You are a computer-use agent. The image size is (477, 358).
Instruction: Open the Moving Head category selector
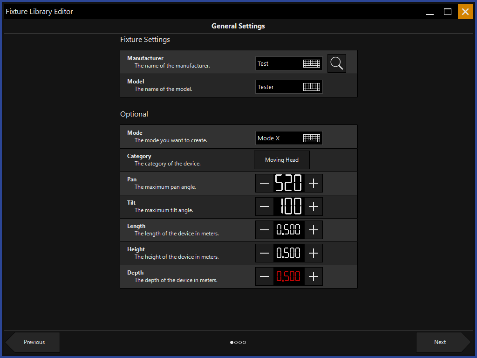coord(282,160)
